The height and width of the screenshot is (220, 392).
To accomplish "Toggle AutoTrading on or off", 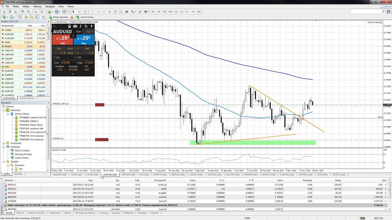I will pos(85,17).
